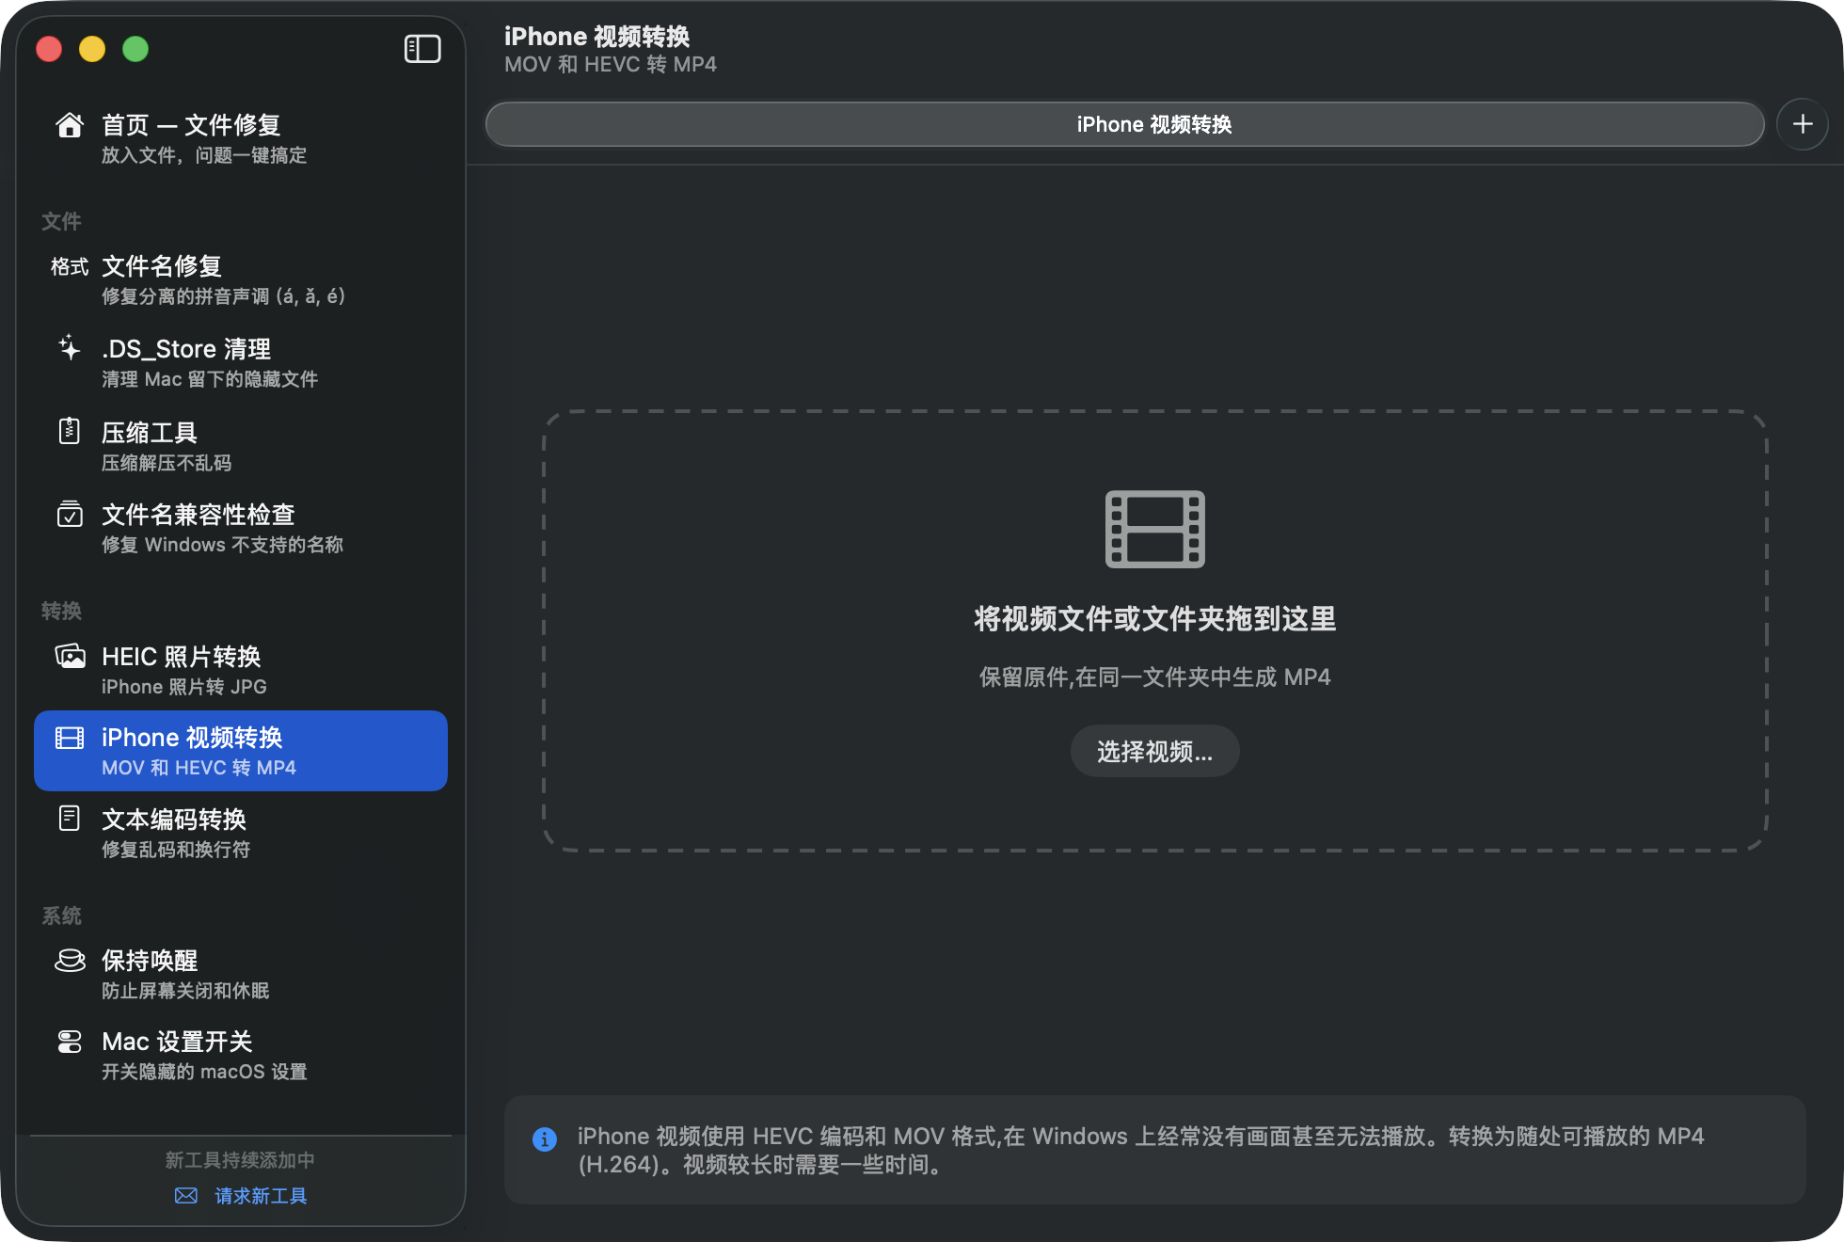The height and width of the screenshot is (1242, 1844).
Task: Maximize the window with green button
Action: (135, 49)
